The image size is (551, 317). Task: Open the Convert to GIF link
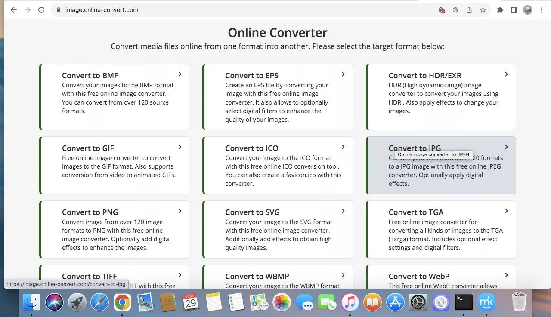tap(88, 148)
